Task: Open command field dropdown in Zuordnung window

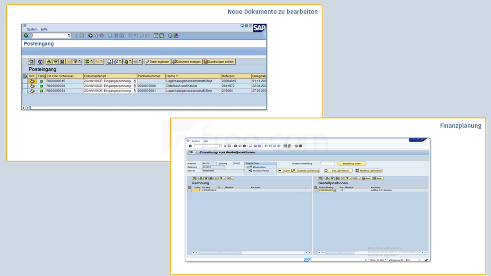Action: [220, 146]
